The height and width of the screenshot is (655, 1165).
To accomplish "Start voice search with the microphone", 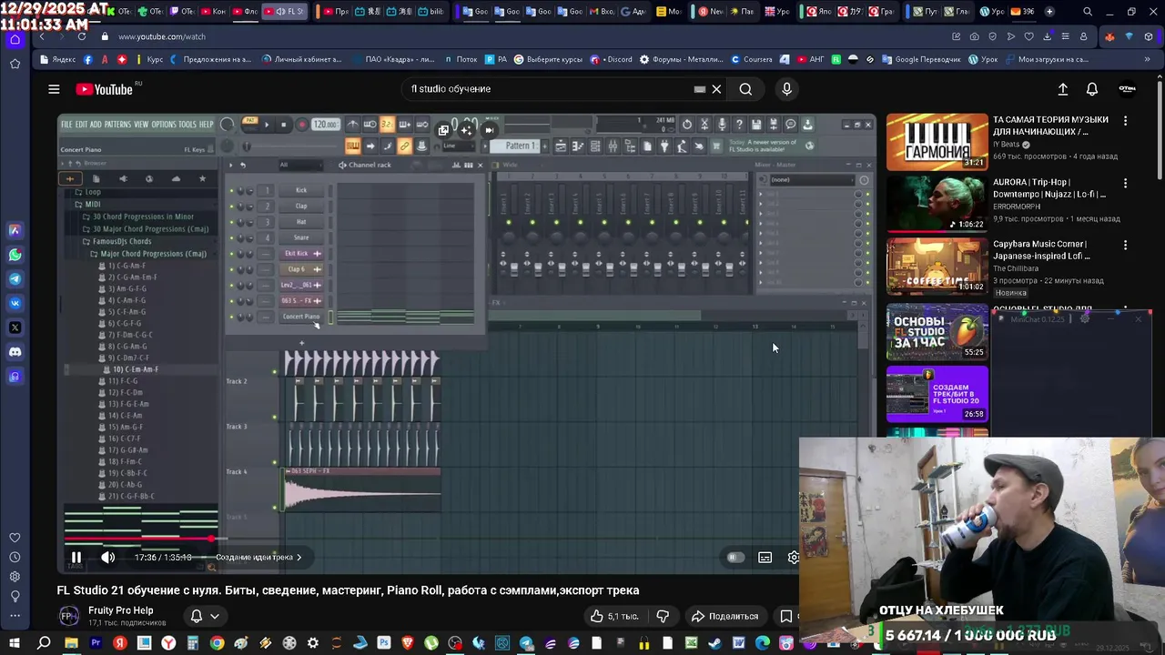I will coord(787,89).
